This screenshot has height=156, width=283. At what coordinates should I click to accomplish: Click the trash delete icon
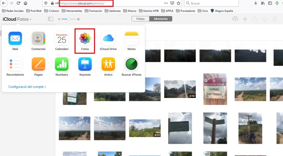(274, 19)
